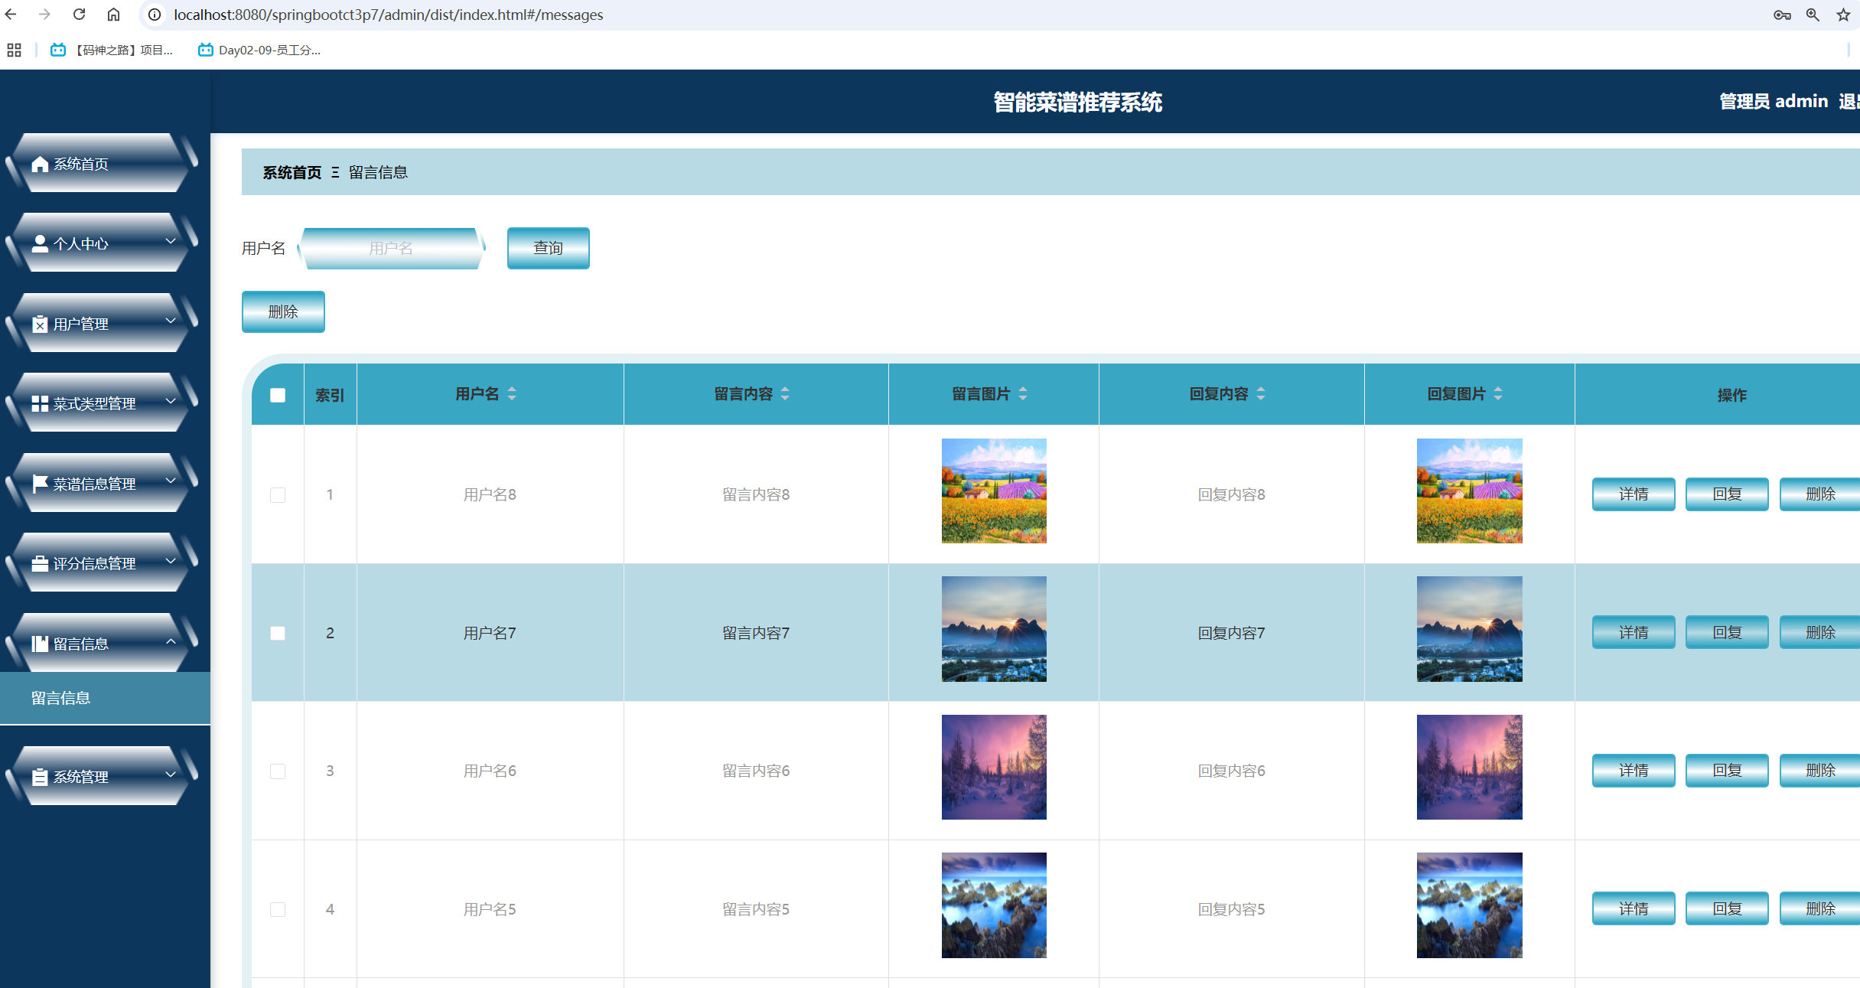Open the browser home page
1860x988 pixels.
[113, 15]
